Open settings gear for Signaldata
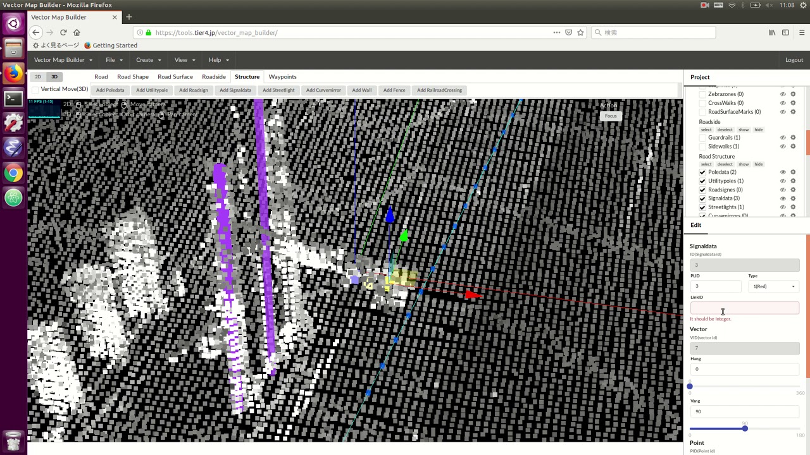The height and width of the screenshot is (455, 810). [x=793, y=198]
